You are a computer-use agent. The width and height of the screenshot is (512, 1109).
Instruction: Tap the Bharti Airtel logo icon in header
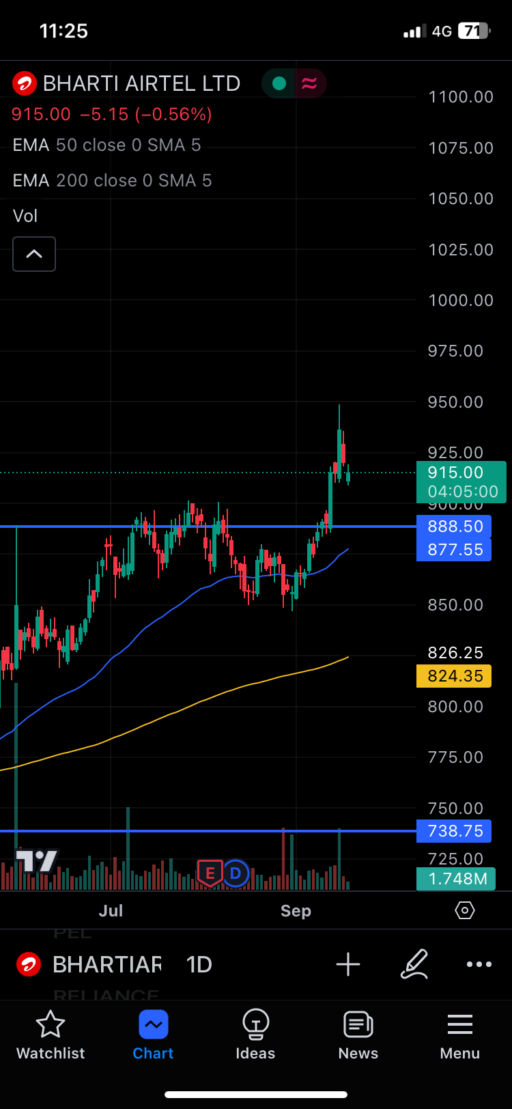[25, 84]
